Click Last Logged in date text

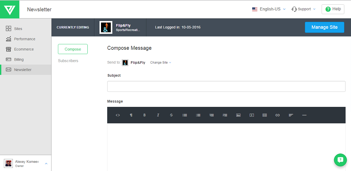pyautogui.click(x=178, y=27)
